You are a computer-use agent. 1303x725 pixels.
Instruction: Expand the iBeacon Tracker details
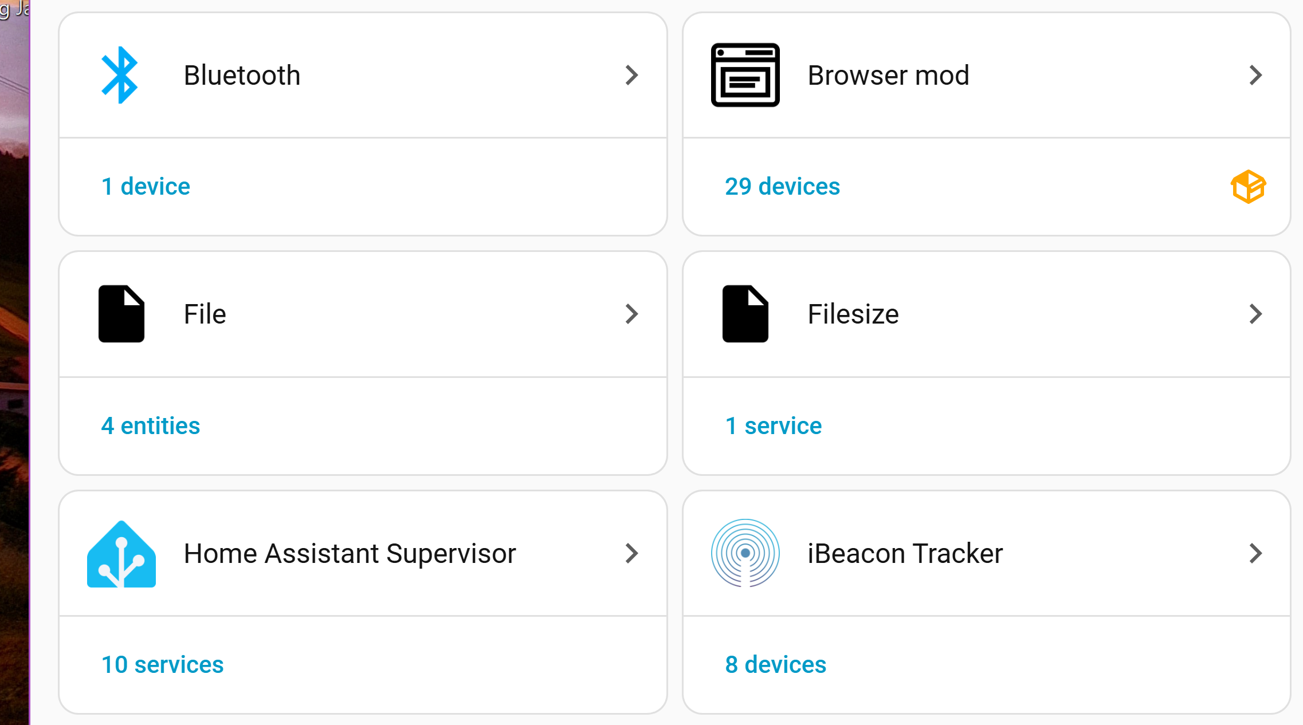(1255, 553)
